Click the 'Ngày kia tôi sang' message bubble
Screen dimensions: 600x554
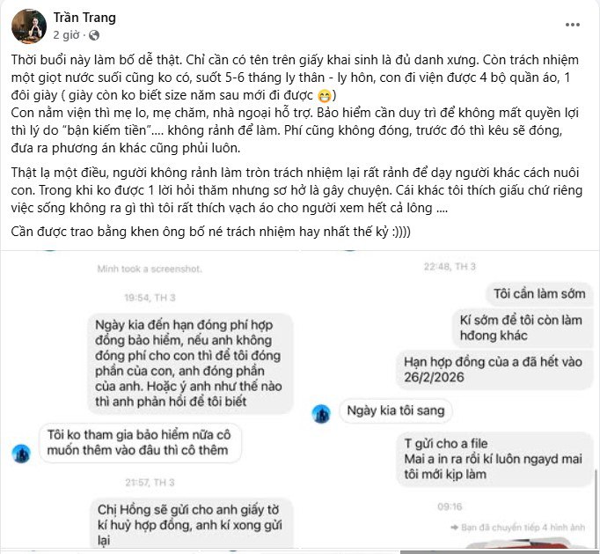click(x=396, y=410)
